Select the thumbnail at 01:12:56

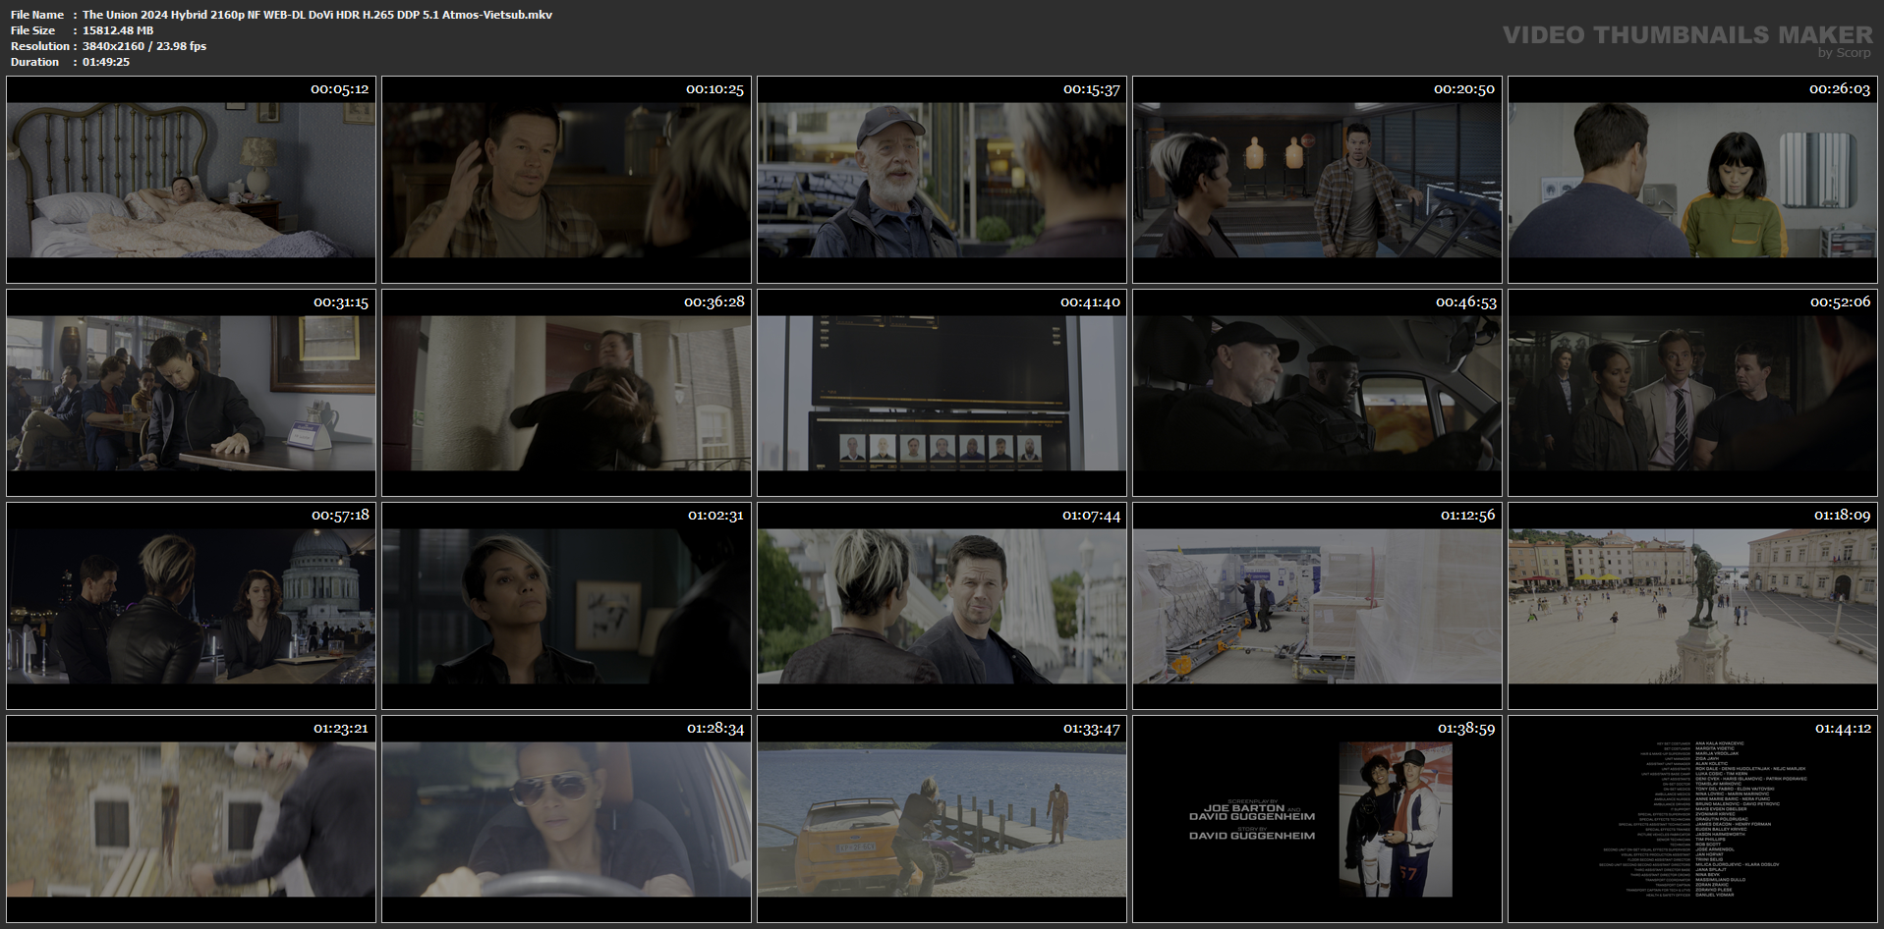click(x=1317, y=606)
